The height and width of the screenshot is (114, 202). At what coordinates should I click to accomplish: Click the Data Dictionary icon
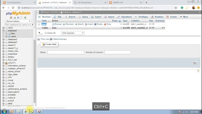[51, 39]
